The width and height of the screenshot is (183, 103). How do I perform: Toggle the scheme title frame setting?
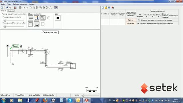click(x=31, y=24)
